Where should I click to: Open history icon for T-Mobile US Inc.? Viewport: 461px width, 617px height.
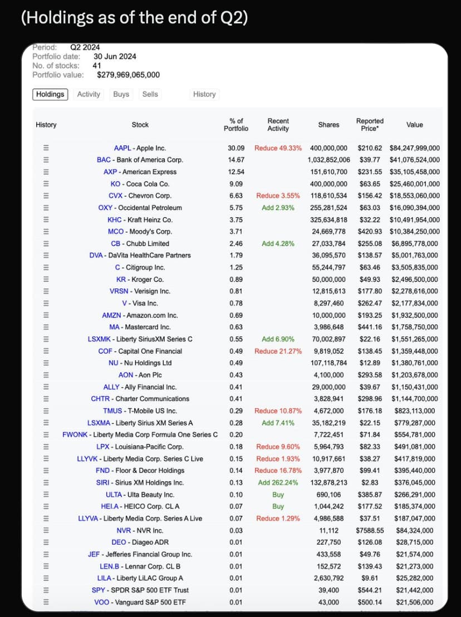tap(46, 411)
